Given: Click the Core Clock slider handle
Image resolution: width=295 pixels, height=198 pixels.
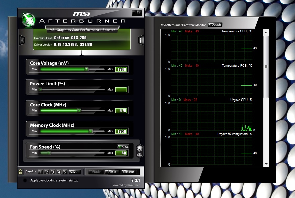Looking at the screenshot, I should click(79, 110).
